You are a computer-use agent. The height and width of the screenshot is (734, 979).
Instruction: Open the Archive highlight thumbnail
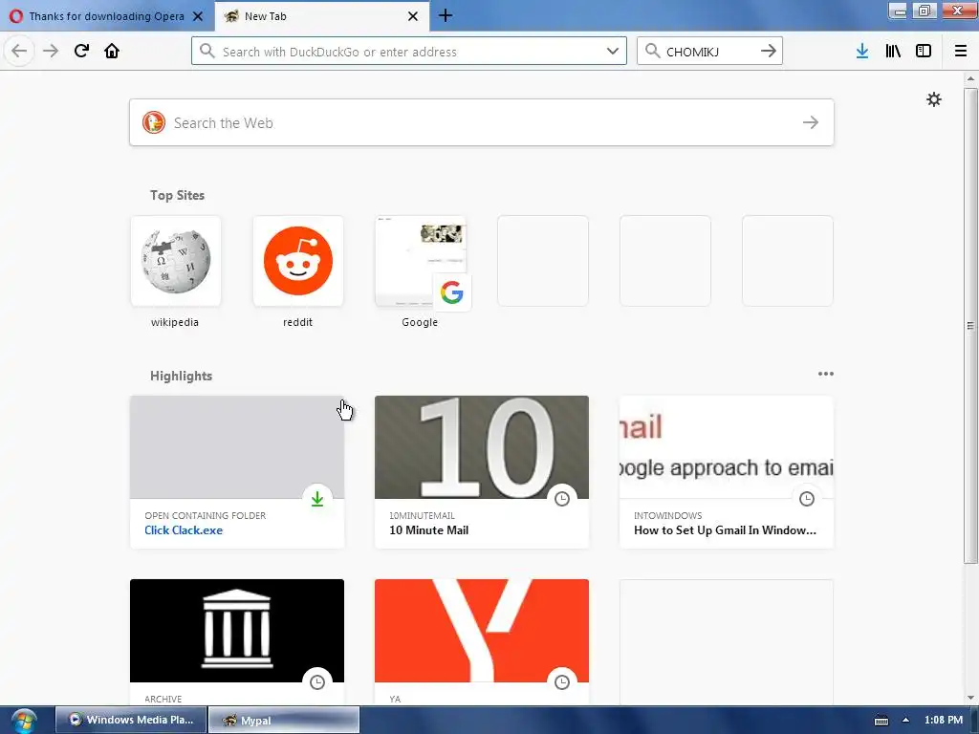237,631
